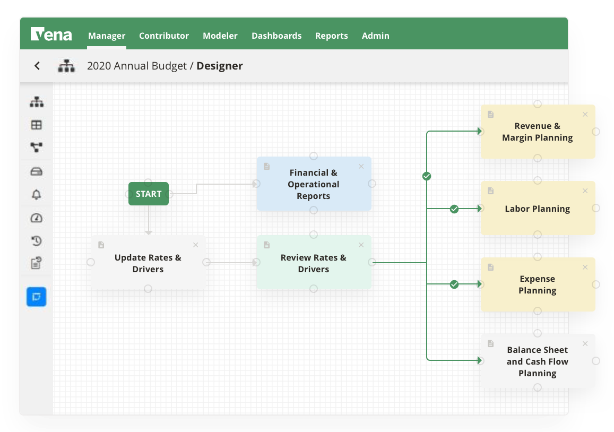Toggle the checkmark on Labor Planning connector

[x=454, y=209]
